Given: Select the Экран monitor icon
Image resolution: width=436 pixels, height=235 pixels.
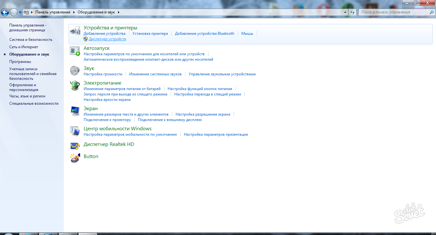Looking at the screenshot, I should [x=75, y=111].
